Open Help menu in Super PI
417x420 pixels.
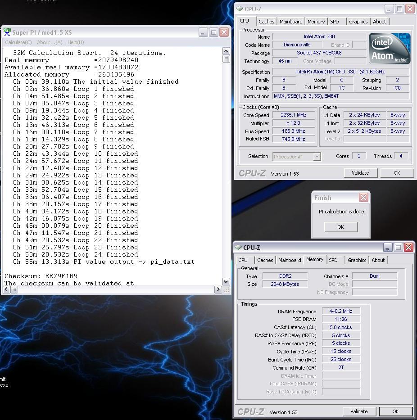[x=76, y=42]
